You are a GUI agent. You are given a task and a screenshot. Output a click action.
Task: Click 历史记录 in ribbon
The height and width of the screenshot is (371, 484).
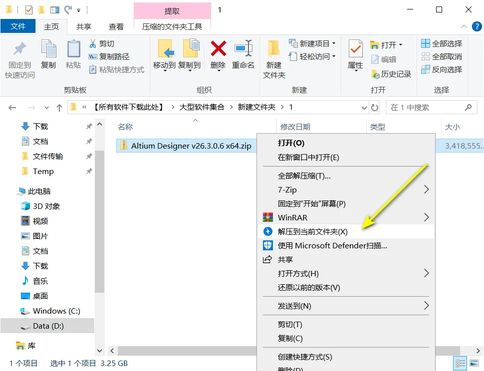coord(391,74)
